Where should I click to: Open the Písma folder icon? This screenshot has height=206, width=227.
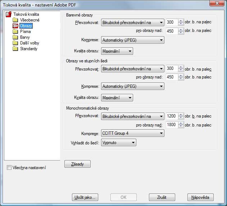pyautogui.click(x=15, y=32)
